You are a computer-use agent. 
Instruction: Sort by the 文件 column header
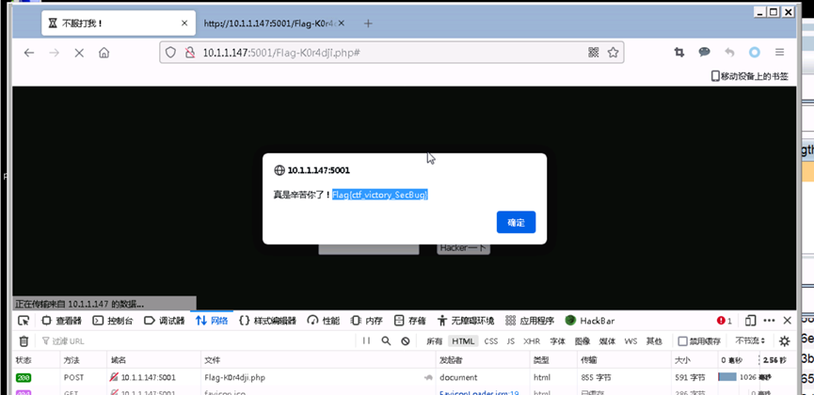pos(318,359)
